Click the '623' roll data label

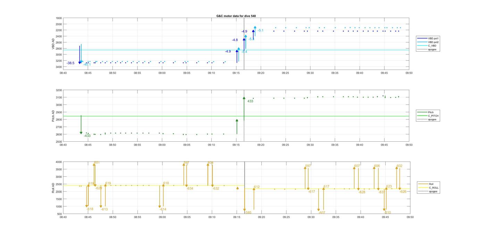(x=389, y=186)
